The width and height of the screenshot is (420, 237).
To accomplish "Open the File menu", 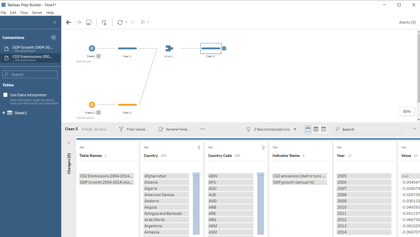I will point(3,13).
